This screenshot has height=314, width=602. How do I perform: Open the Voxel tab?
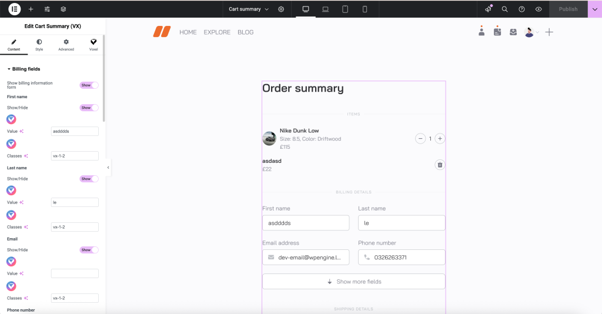(93, 45)
